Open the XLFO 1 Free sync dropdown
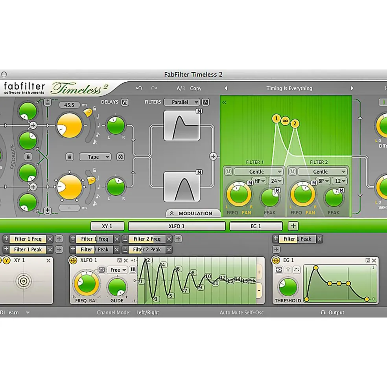Screen dimensions: 387x387 click(117, 270)
